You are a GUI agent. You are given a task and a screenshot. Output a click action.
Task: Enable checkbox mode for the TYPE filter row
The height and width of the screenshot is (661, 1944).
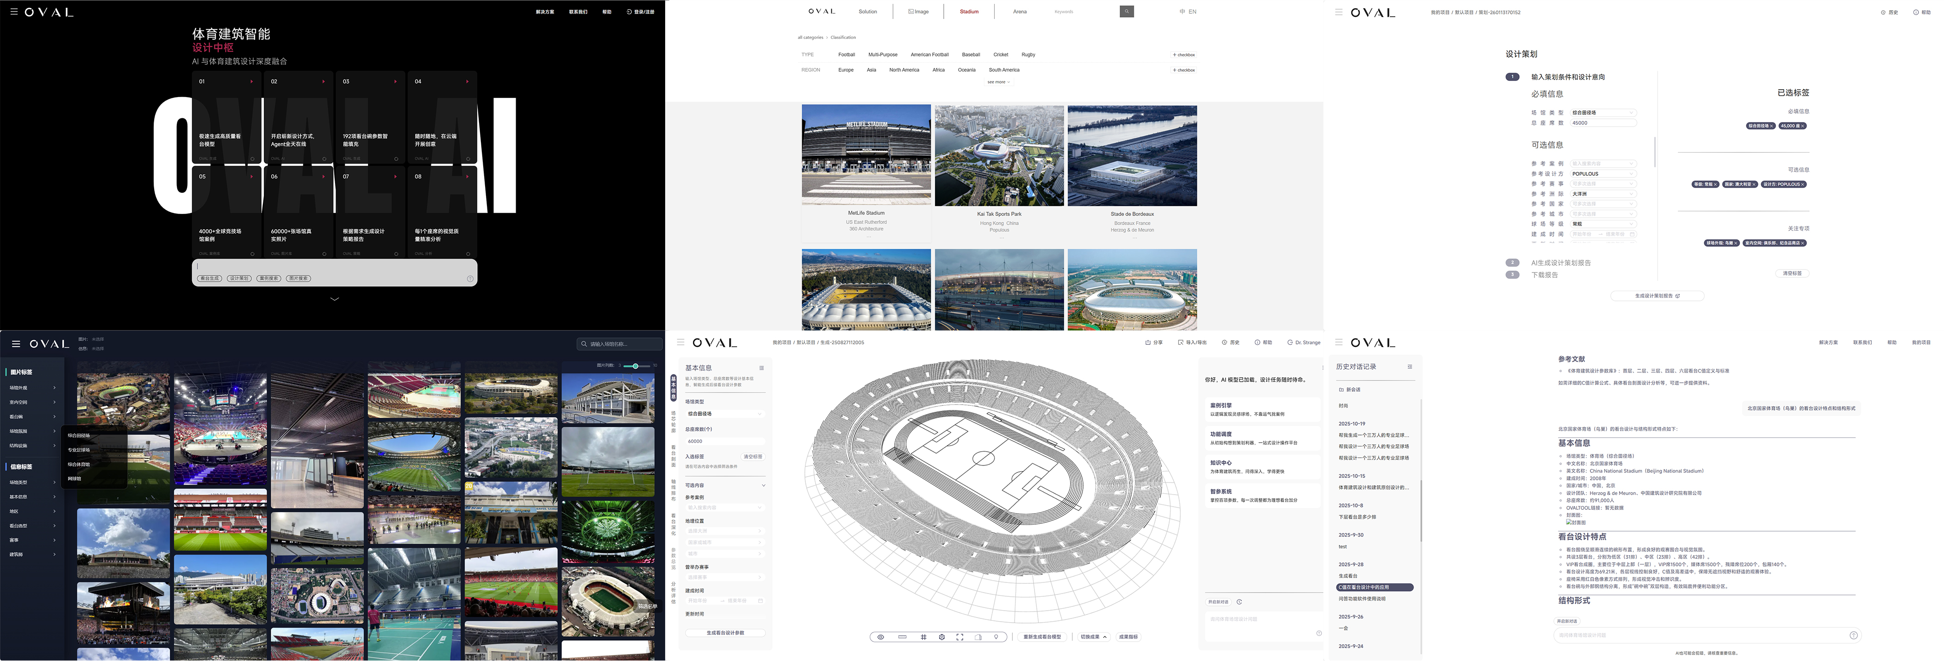click(x=1184, y=55)
